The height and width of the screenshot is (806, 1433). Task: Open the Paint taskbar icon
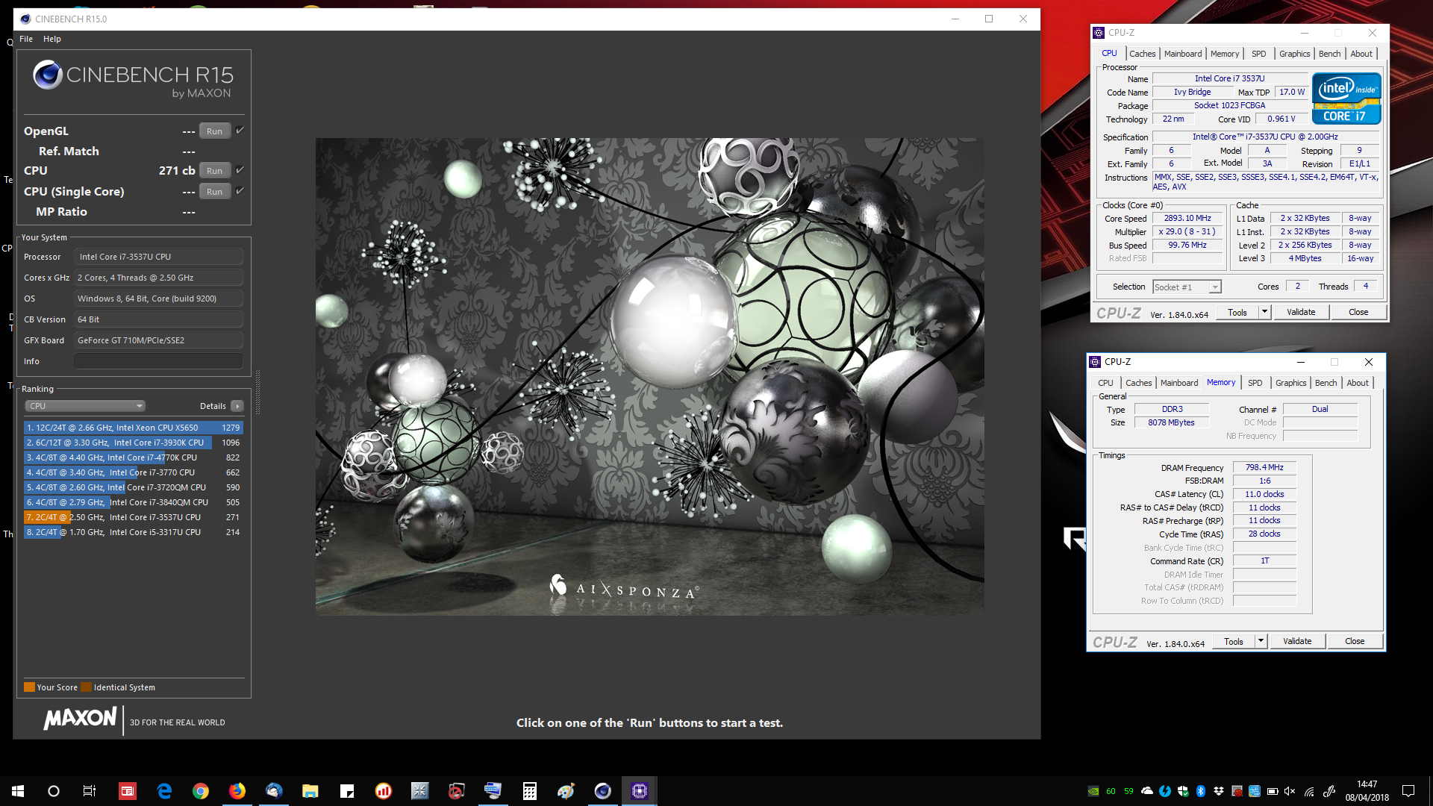click(x=566, y=791)
